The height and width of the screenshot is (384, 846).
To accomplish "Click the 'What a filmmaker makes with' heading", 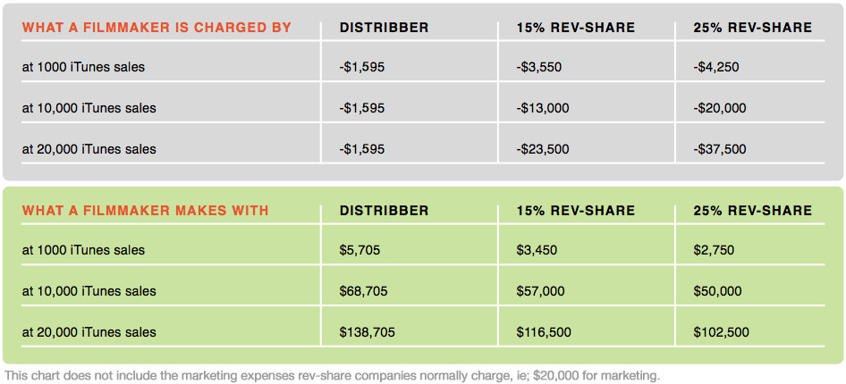I will [145, 212].
